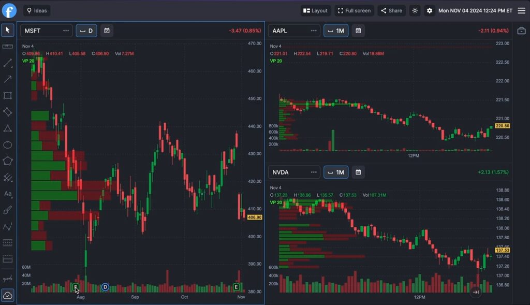The height and width of the screenshot is (305, 530).
Task: Select the cursor pointer tool
Action: pyautogui.click(x=7, y=30)
